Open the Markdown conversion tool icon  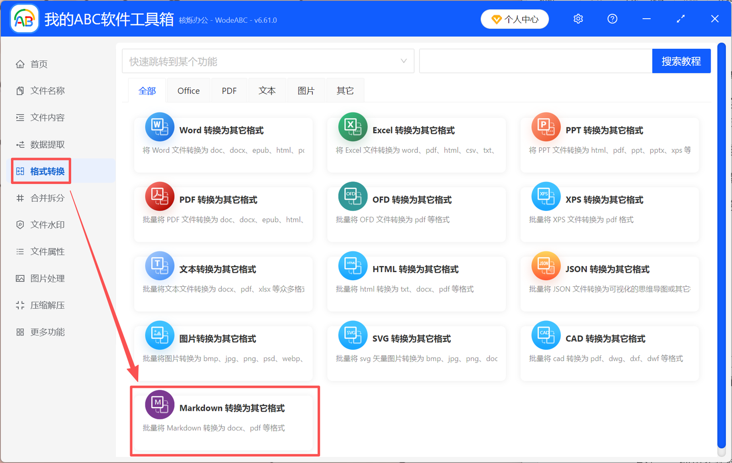pos(160,404)
